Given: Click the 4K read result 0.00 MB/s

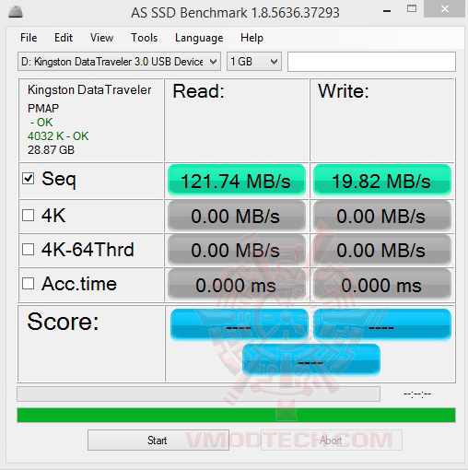Looking at the screenshot, I should 237,216.
